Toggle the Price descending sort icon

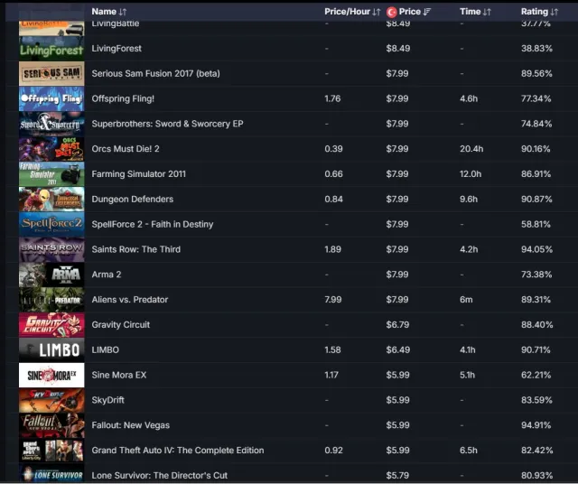pos(427,12)
